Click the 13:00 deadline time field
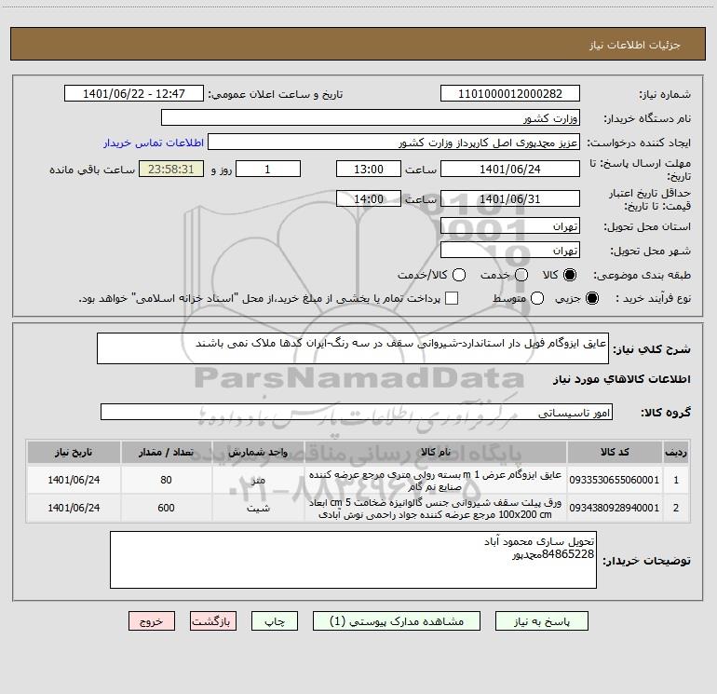Screen dimensions: 717x694 (x=369, y=169)
